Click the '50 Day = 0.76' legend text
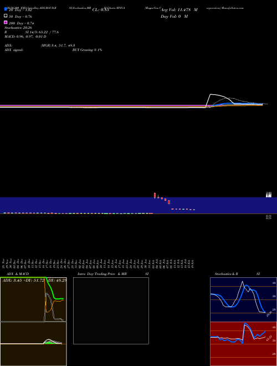This screenshot has height=366, width=277. 20,17
